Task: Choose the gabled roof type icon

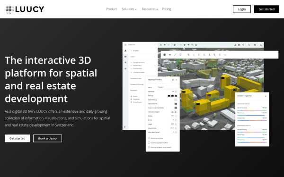Action: click(x=176, y=96)
